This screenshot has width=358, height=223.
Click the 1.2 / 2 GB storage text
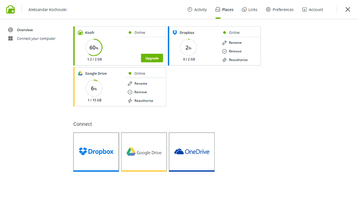(95, 59)
